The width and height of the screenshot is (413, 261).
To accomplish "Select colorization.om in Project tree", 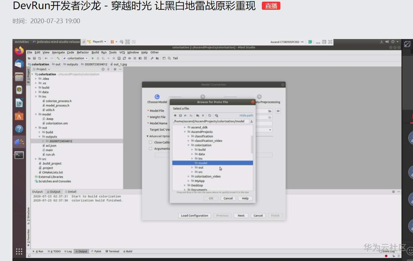I will coord(57,123).
